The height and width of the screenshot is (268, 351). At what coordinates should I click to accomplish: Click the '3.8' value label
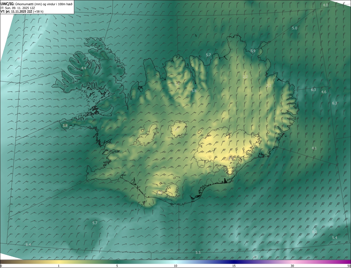point(65,126)
